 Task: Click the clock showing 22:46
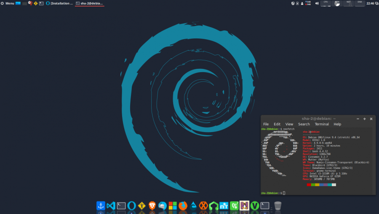tap(371, 3)
